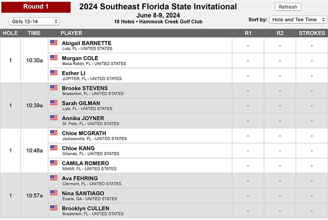Image resolution: width=328 pixels, height=220 pixels.
Task: Click the US flag next to Morgan COLE
Action: 54,57
